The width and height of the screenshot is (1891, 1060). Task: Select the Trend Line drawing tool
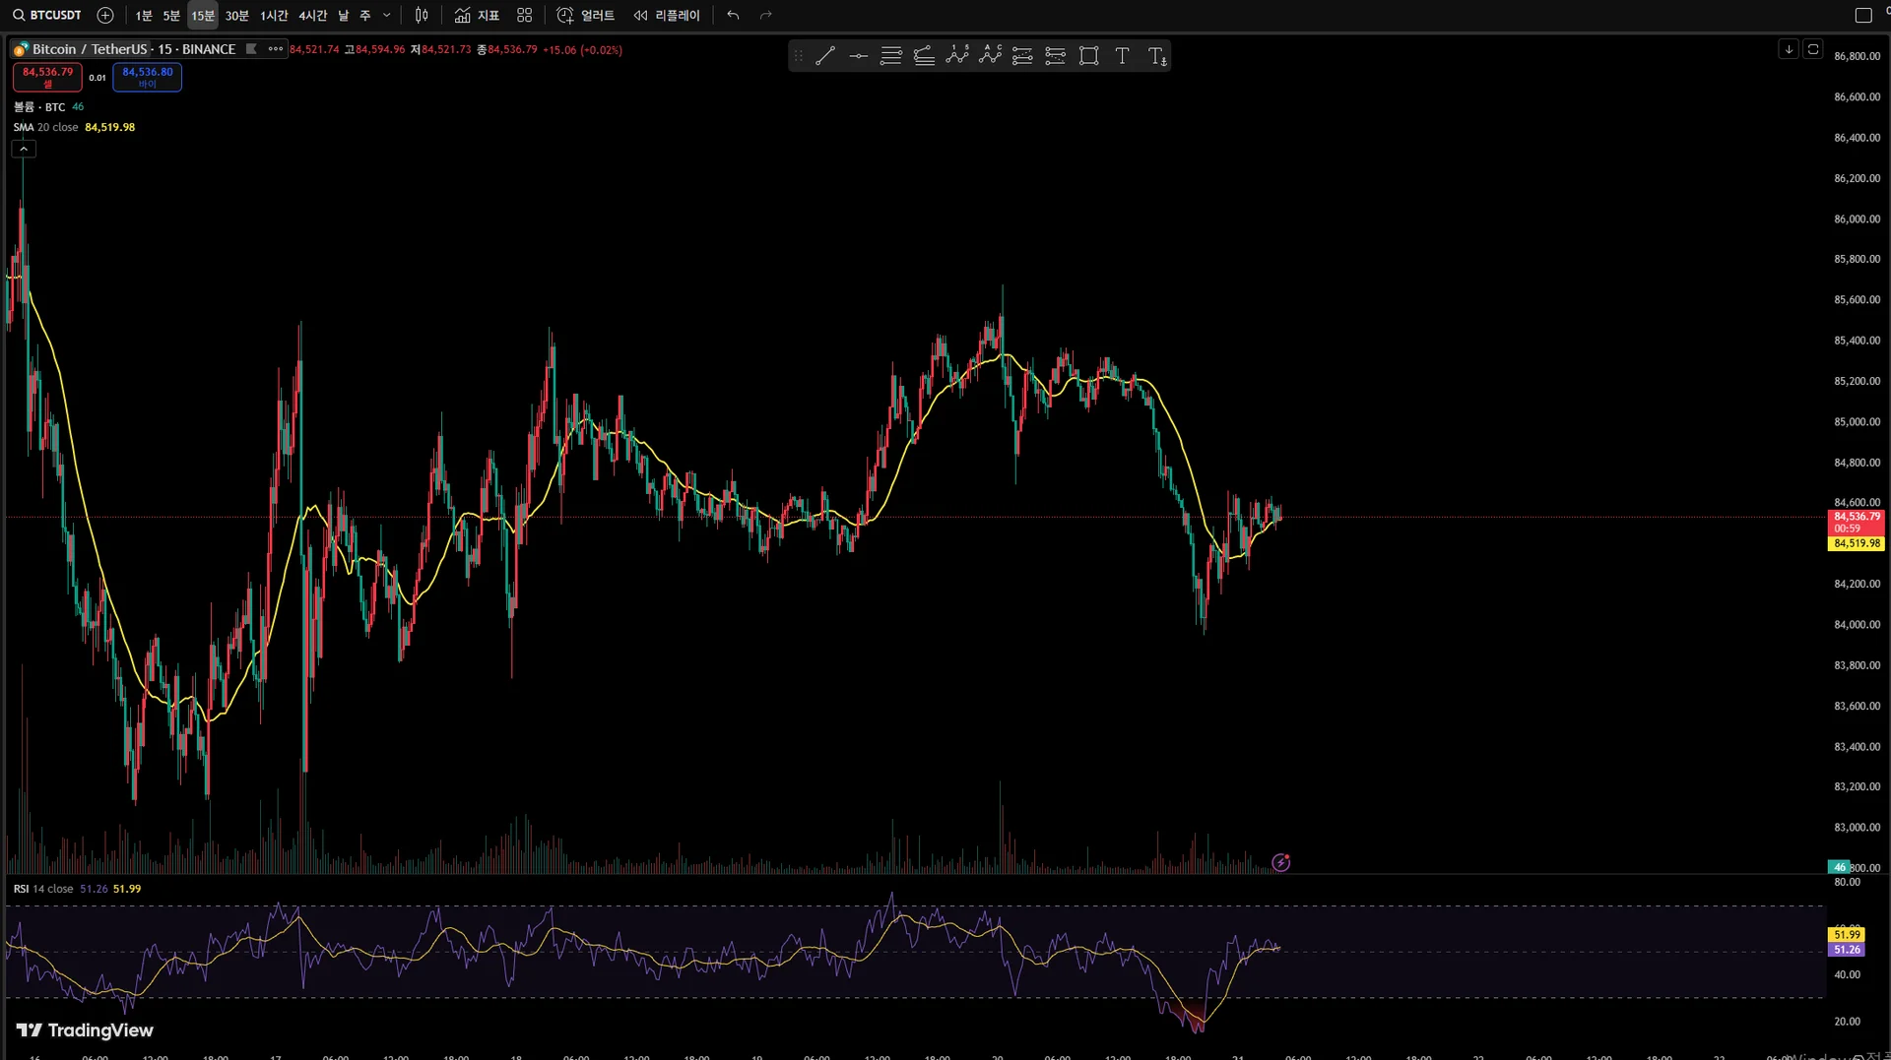pos(825,56)
